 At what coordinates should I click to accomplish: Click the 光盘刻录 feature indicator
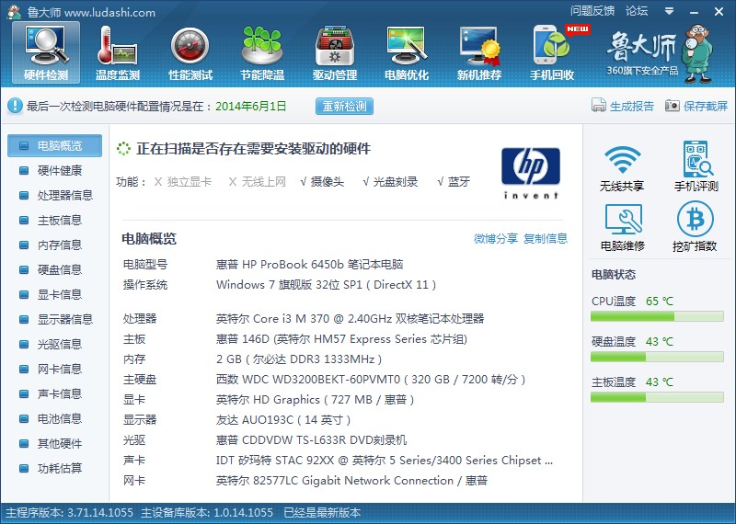[390, 182]
